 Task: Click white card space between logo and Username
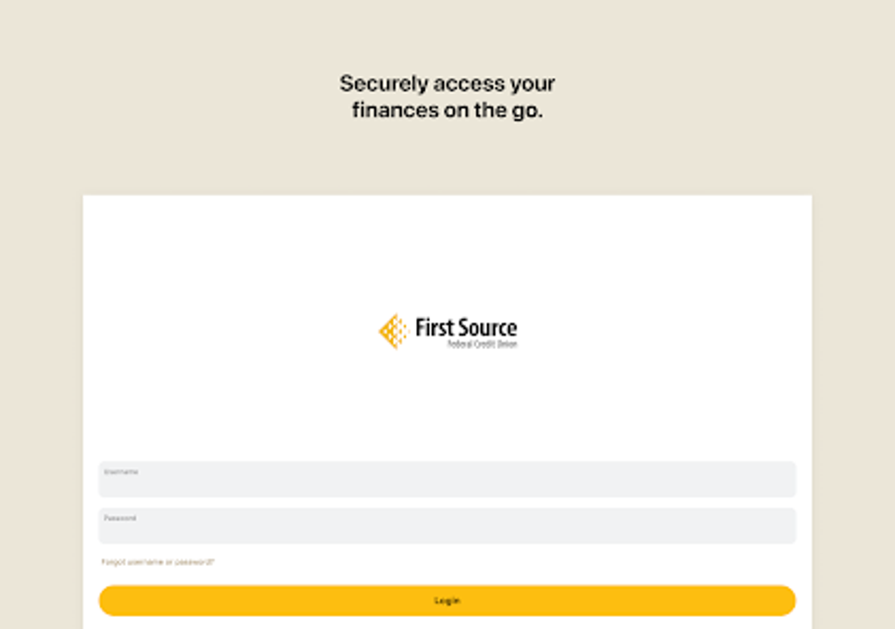click(x=447, y=404)
